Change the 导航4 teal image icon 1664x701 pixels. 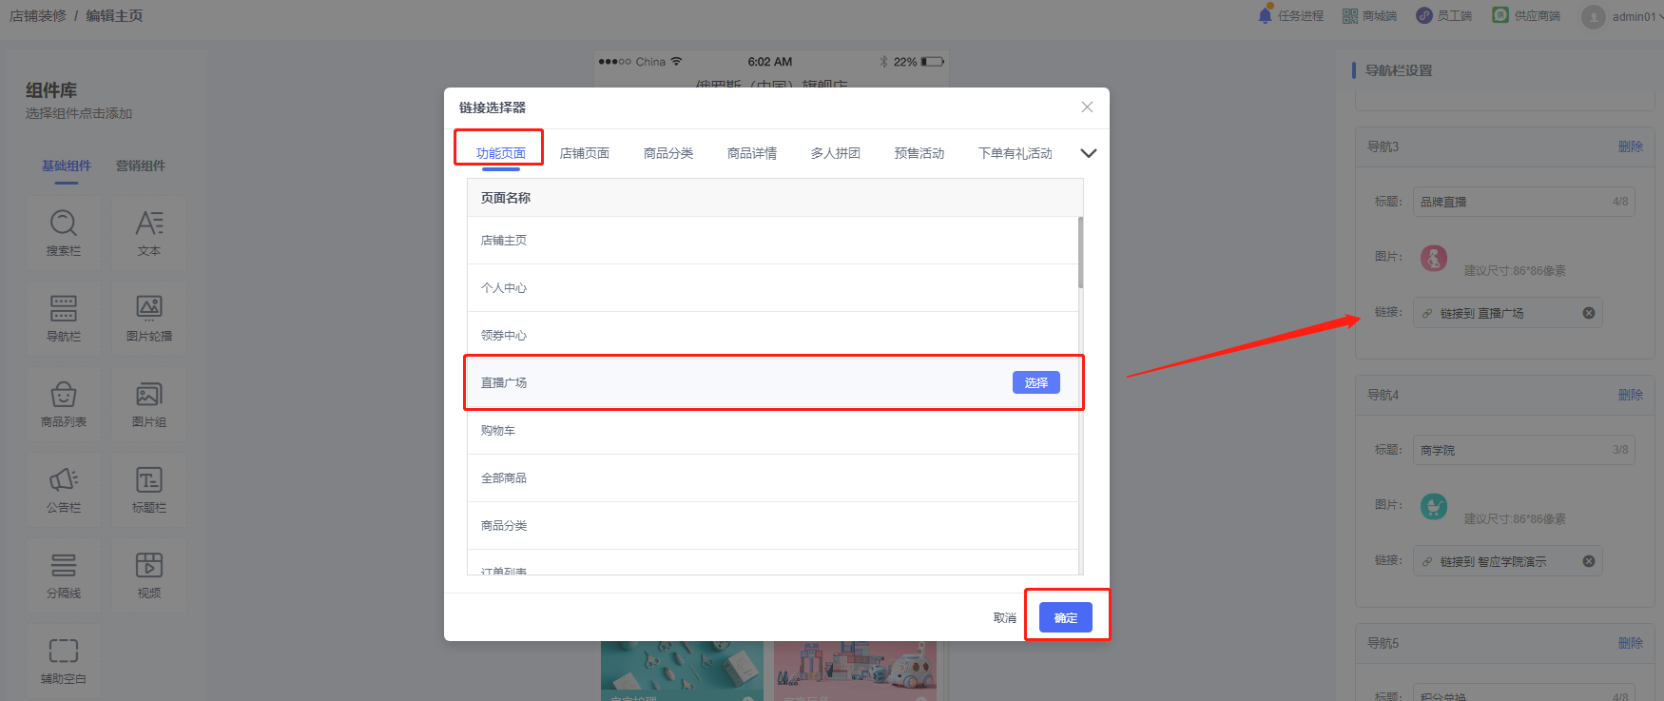pos(1434,506)
